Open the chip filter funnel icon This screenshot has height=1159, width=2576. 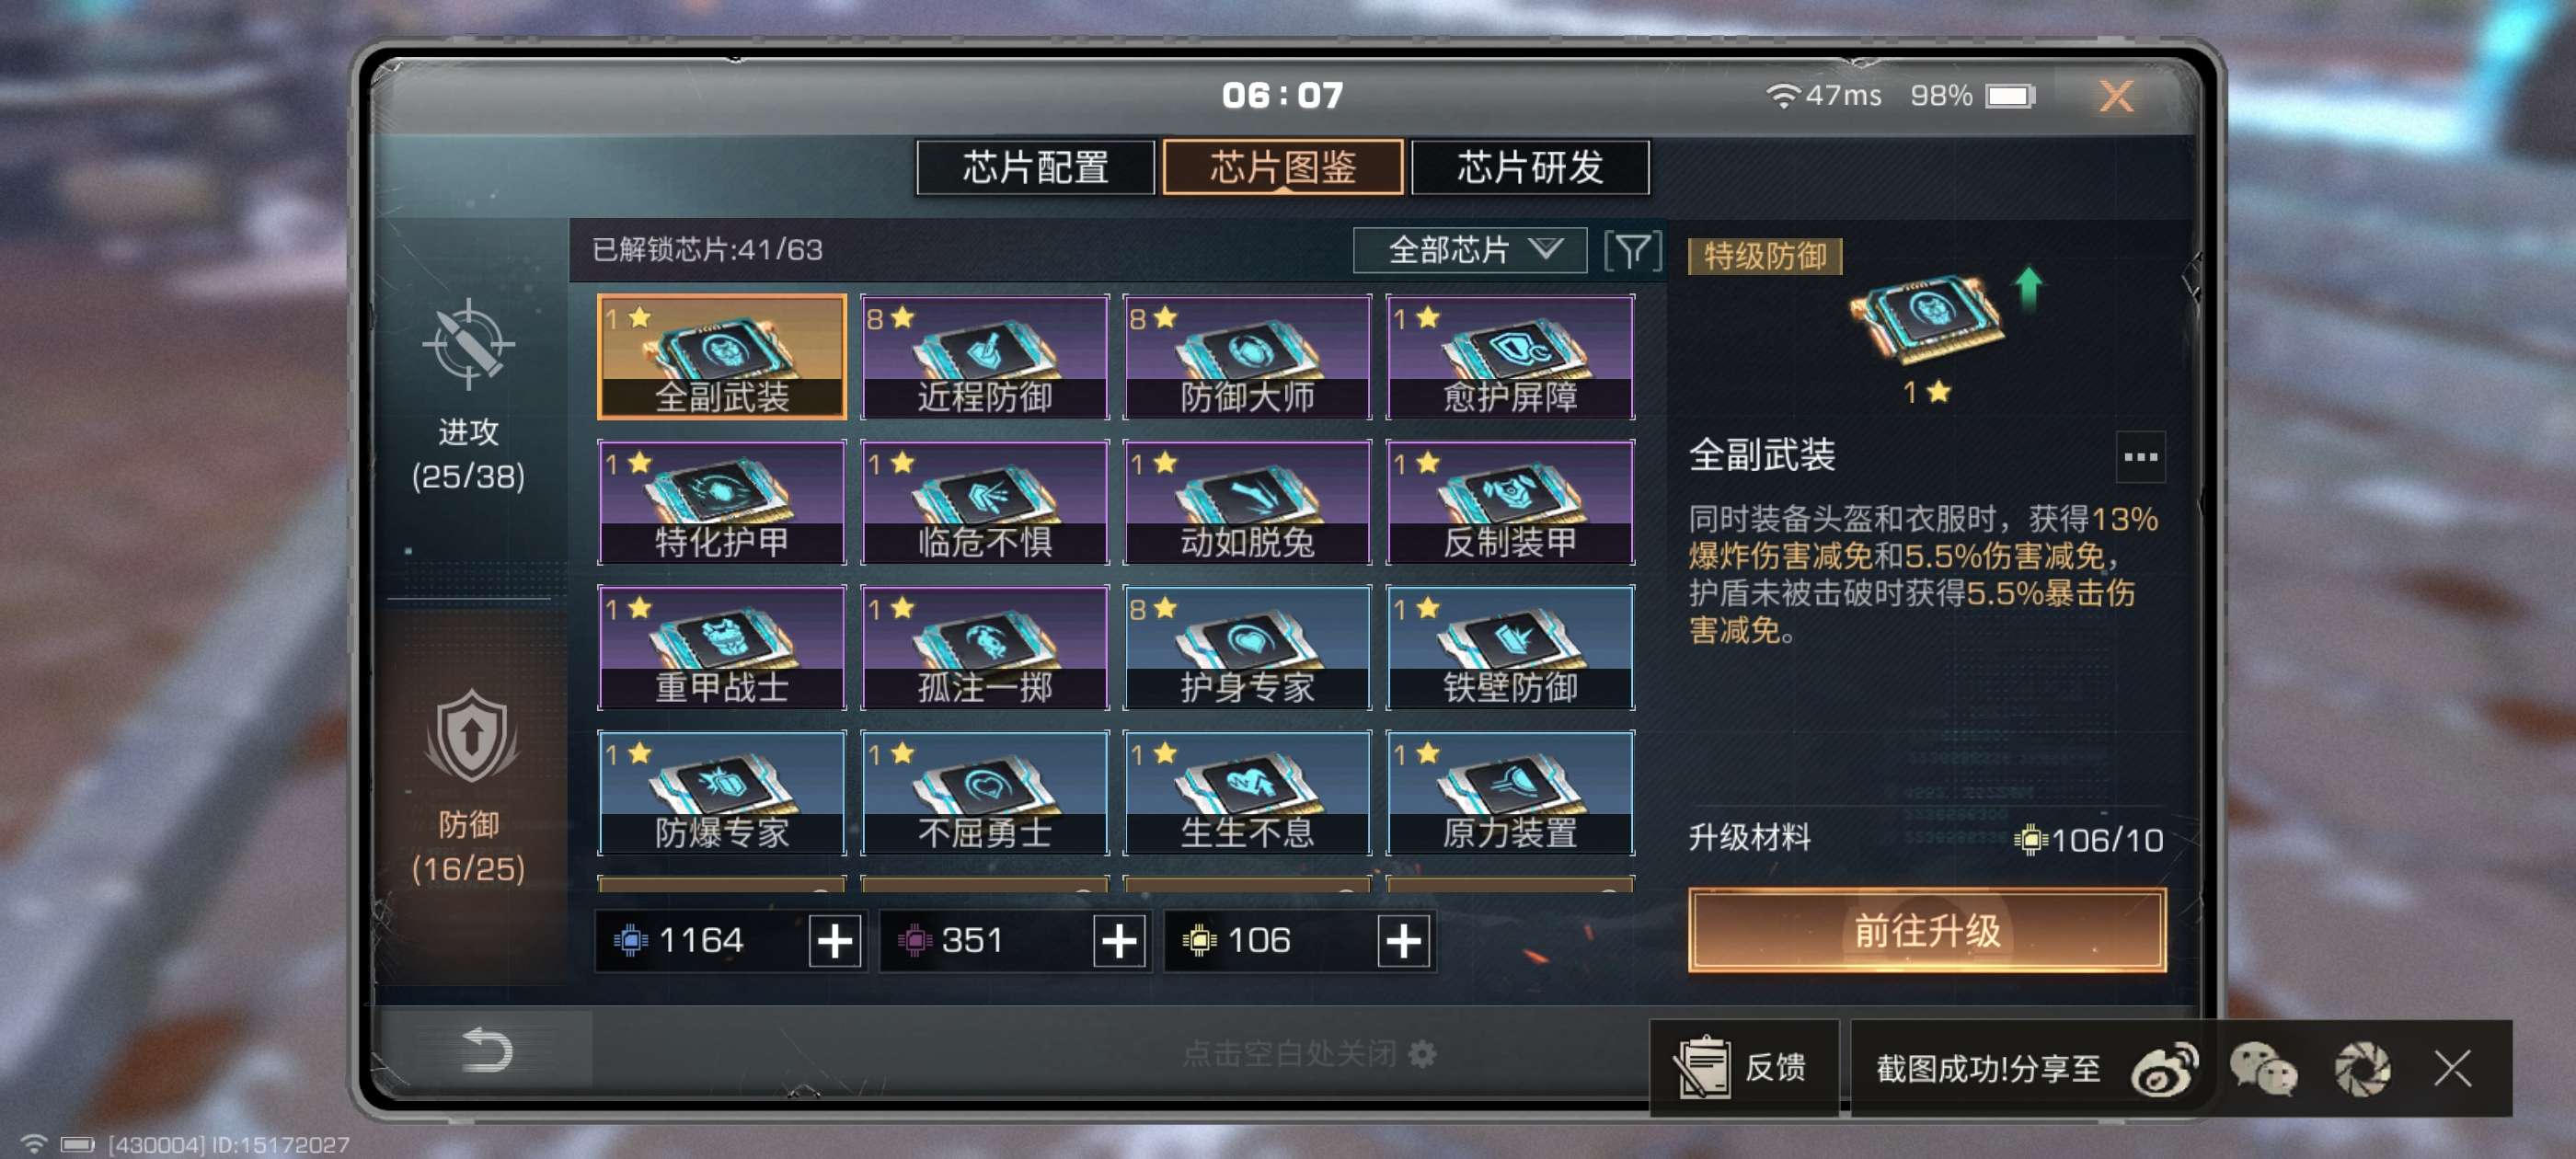click(1632, 250)
